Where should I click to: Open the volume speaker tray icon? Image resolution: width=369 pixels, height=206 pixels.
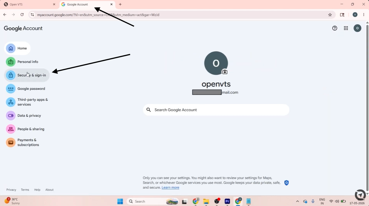click(337, 202)
